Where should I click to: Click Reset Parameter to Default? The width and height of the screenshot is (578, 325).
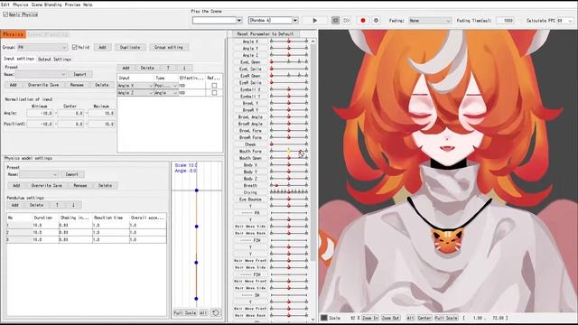(x=266, y=33)
